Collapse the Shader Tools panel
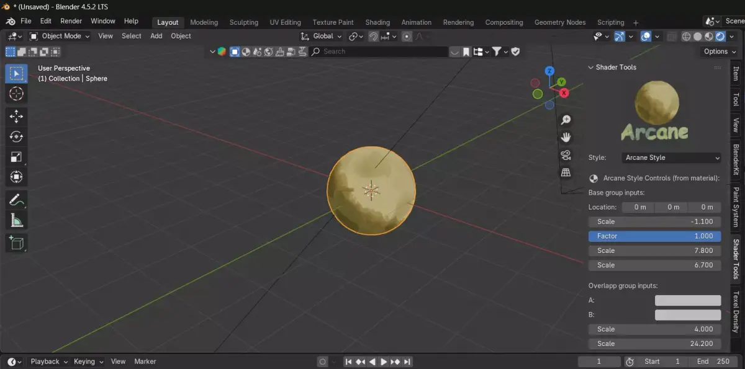The image size is (745, 369). pyautogui.click(x=590, y=67)
